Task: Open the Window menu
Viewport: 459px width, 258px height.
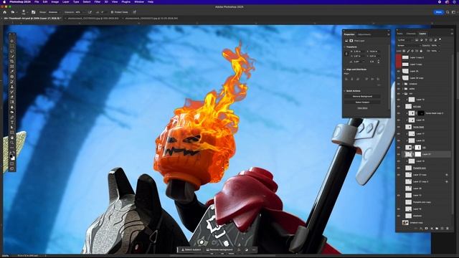Action: click(x=139, y=1)
